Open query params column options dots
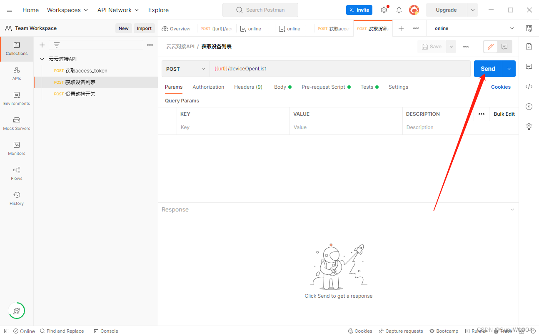Viewport: 539px width, 336px height. pos(482,114)
